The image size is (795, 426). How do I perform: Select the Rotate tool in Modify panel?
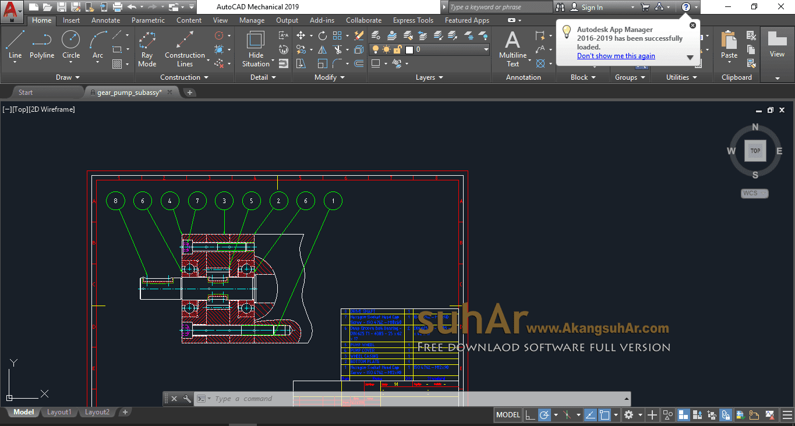(x=323, y=35)
